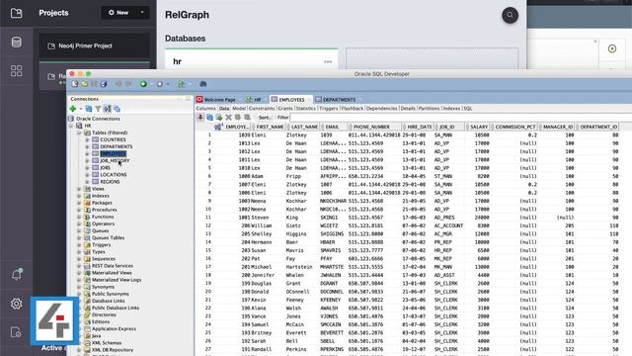The height and width of the screenshot is (356, 632).
Task: Select the Materialized Views tree node
Action: 112,273
